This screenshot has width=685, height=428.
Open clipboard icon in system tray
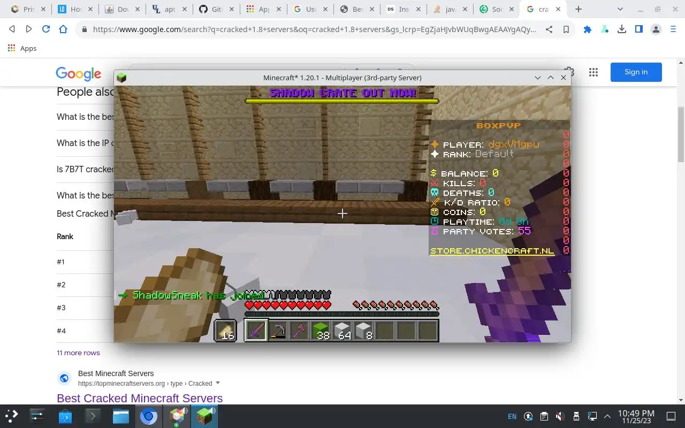pyautogui.click(x=544, y=416)
